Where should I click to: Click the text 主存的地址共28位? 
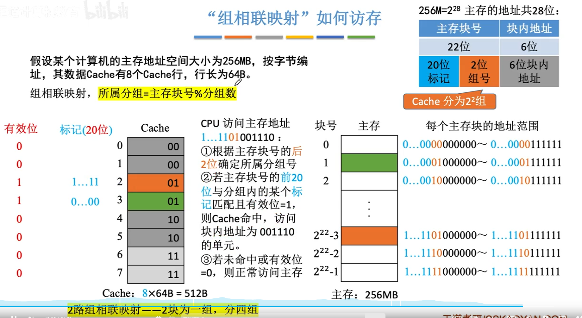512,11
